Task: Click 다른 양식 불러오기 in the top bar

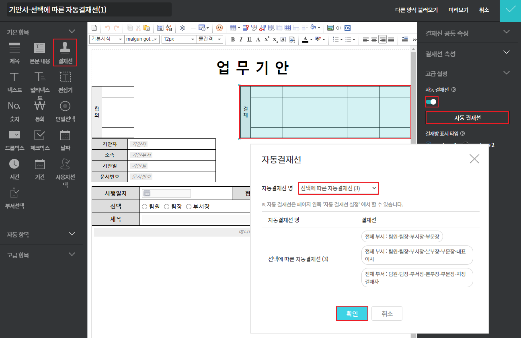Action: (x=416, y=10)
